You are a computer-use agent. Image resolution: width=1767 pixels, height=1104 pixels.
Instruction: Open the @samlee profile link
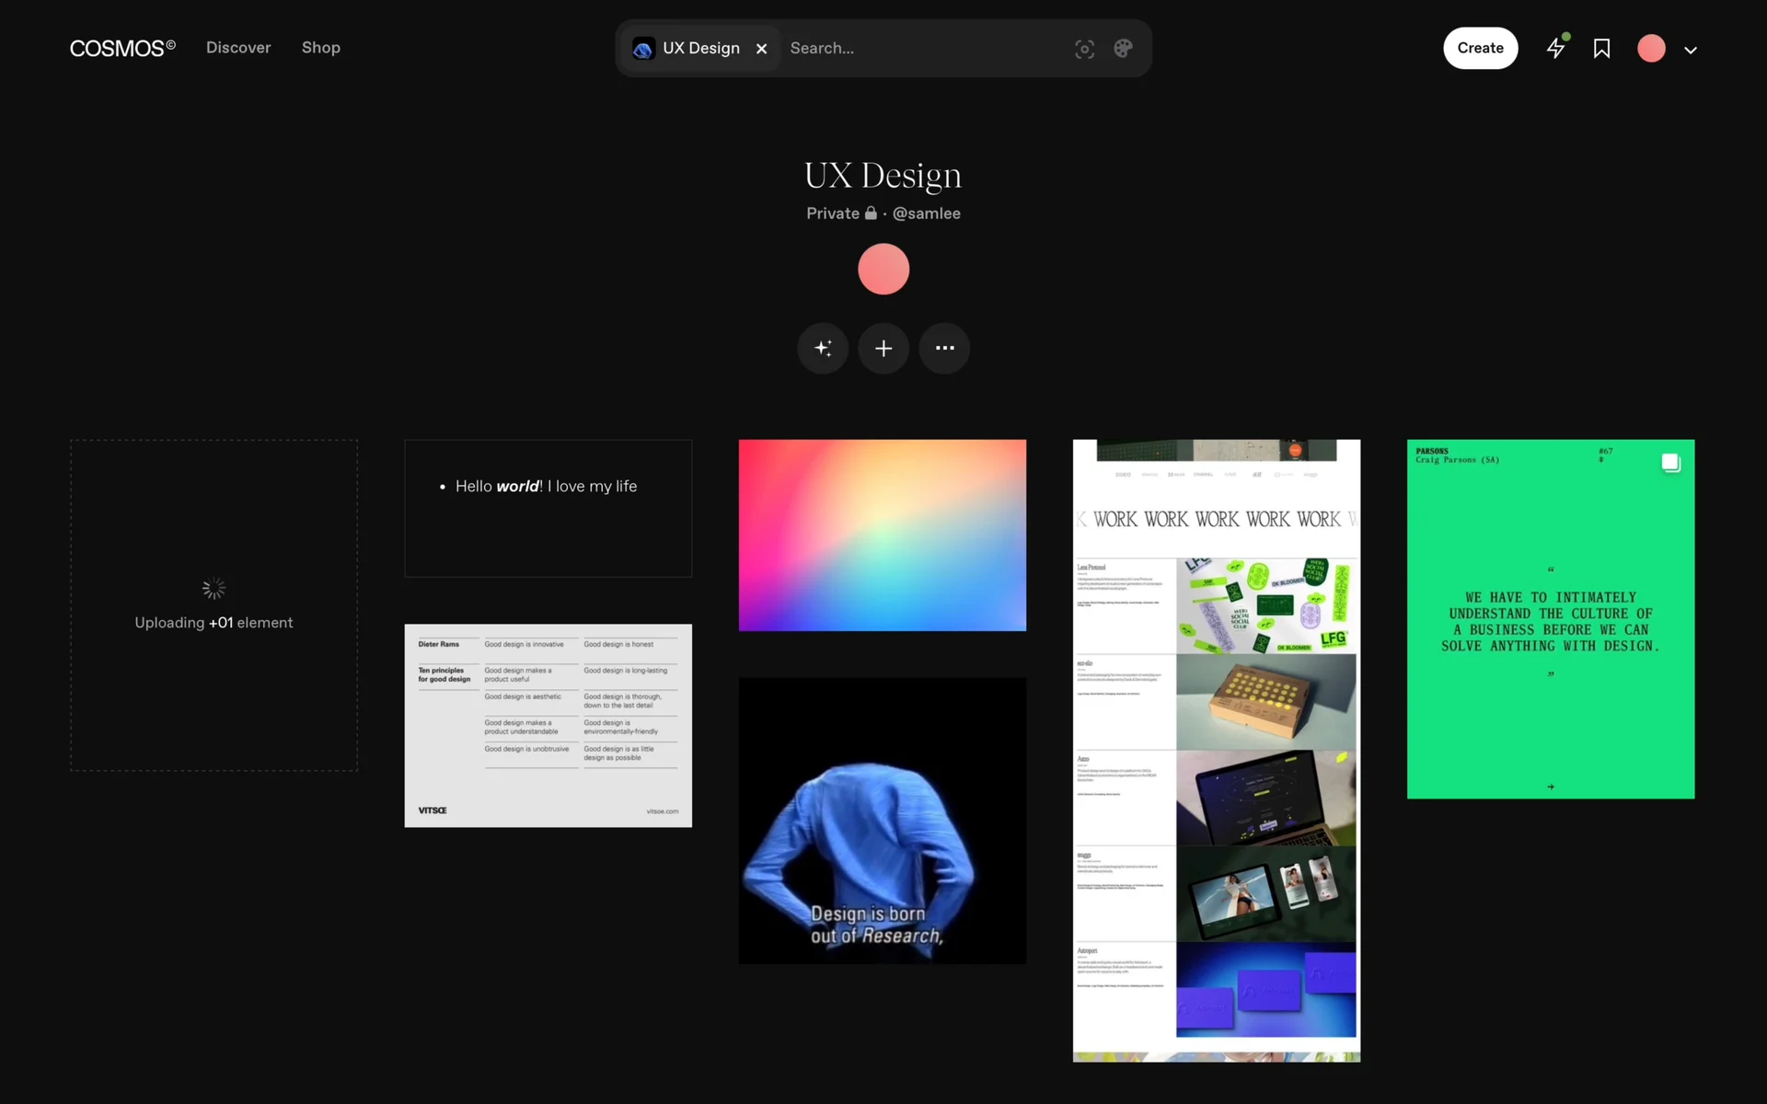pos(926,213)
